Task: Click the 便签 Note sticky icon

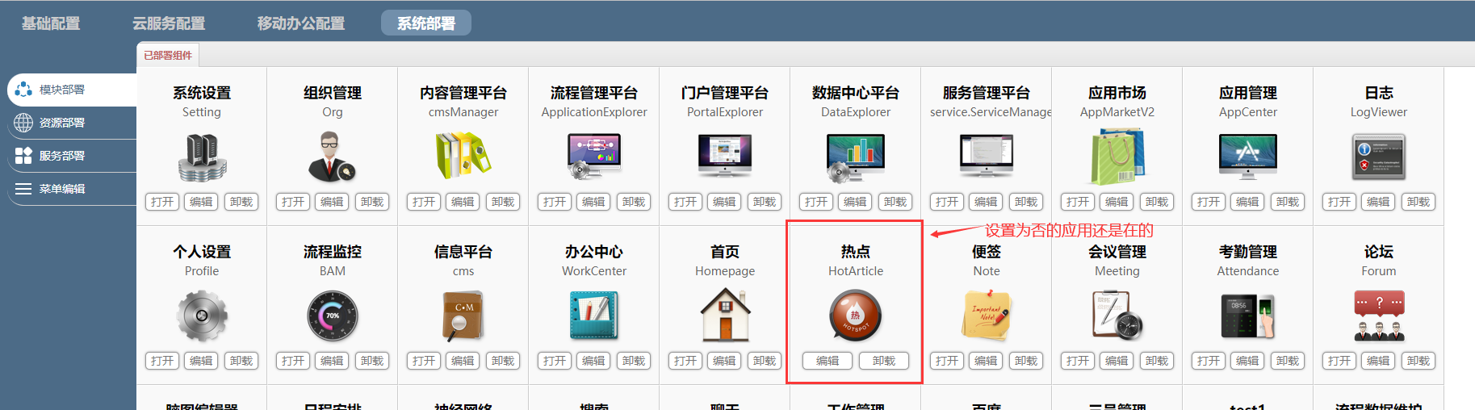Action: [986, 316]
